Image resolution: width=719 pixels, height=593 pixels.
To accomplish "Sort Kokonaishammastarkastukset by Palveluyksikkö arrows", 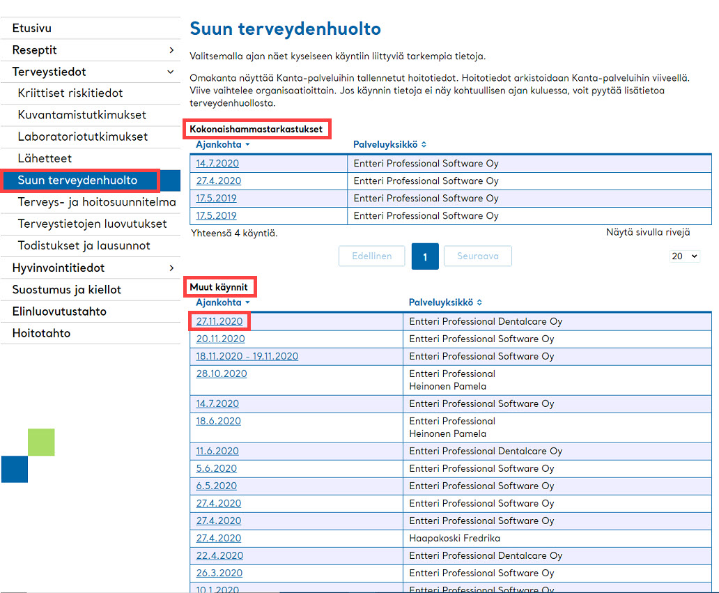I will [x=424, y=144].
